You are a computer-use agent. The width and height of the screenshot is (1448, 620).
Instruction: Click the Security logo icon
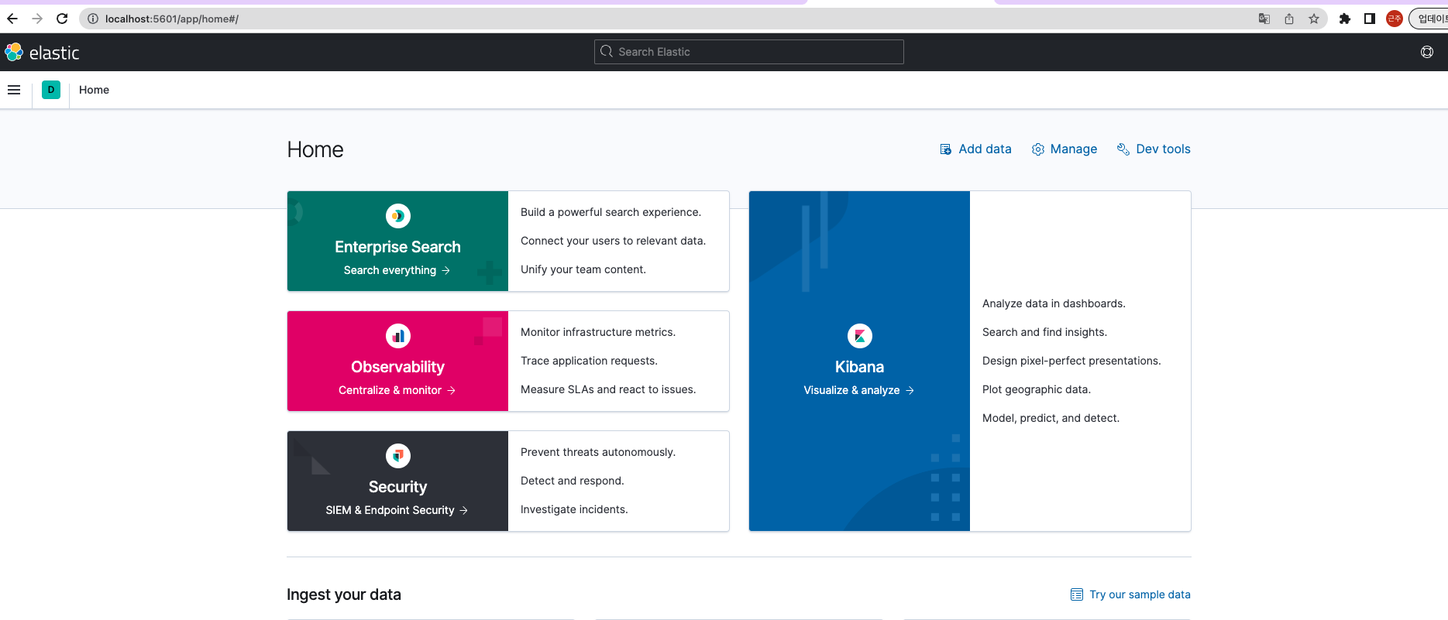click(398, 456)
